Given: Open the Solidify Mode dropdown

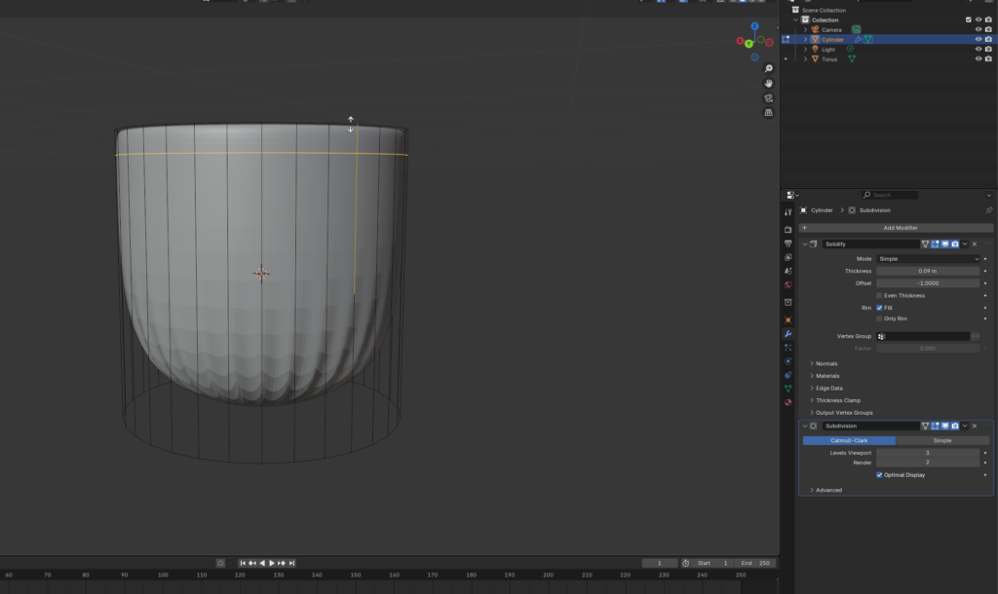Looking at the screenshot, I should (927, 259).
